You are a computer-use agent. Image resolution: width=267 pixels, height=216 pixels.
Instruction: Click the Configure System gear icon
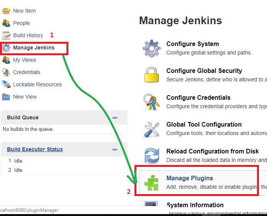(151, 48)
